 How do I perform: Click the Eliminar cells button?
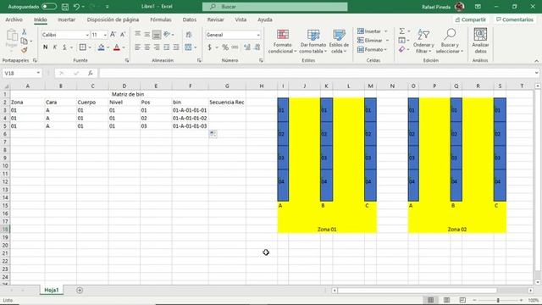point(373,41)
